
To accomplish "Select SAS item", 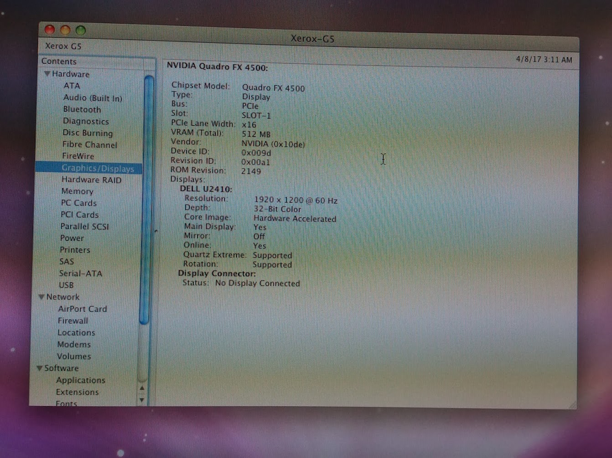I will pos(67,262).
